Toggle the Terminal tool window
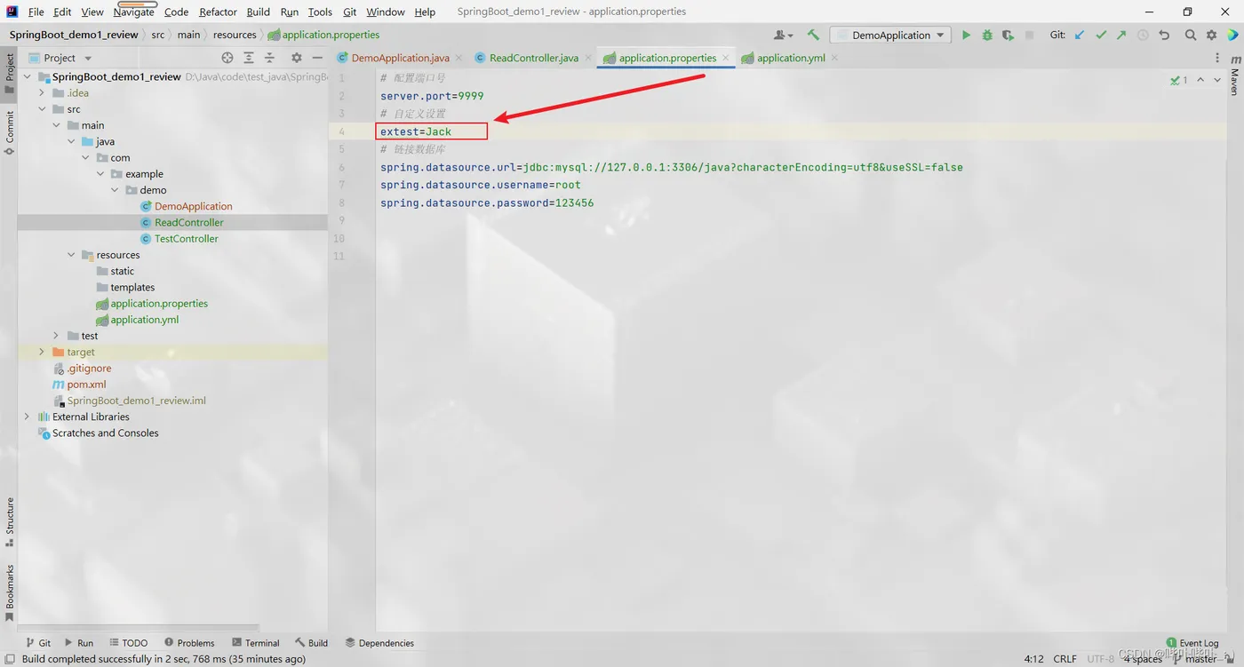1244x667 pixels. click(x=255, y=643)
